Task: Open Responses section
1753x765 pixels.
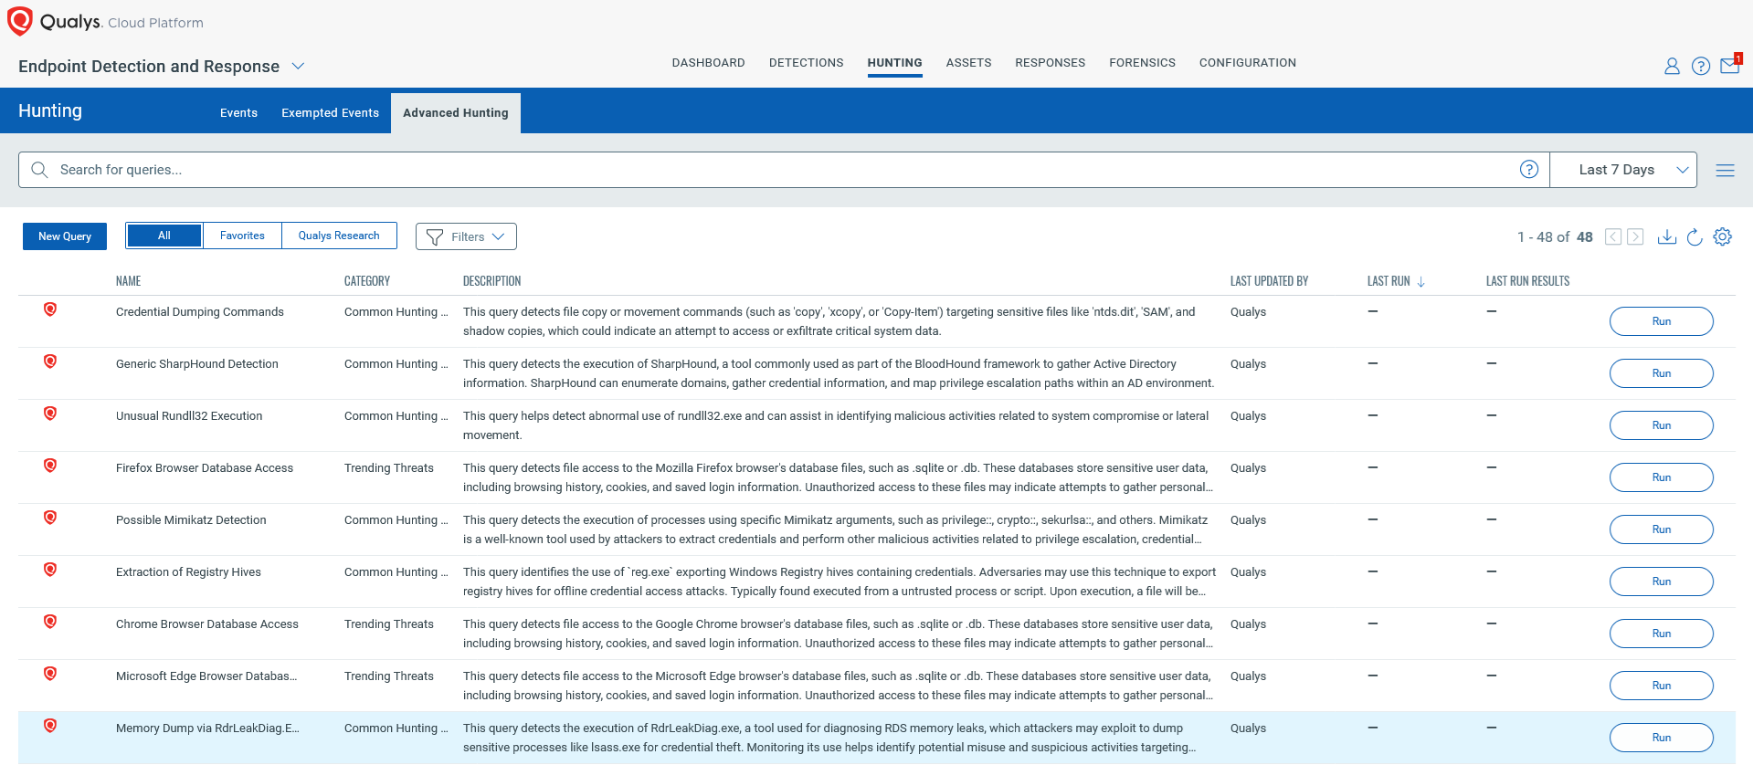Action: [x=1050, y=63]
